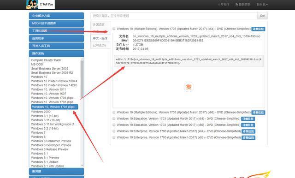This screenshot has width=295, height=178.
Task: Show 详细信息 for Education x86
Action: (248, 125)
